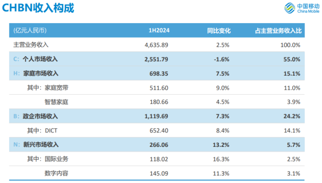Image resolution: width=322 pixels, height=183 pixels.
Task: Select the (亿元人民币) unit header cell
Action: pyautogui.click(x=30, y=31)
